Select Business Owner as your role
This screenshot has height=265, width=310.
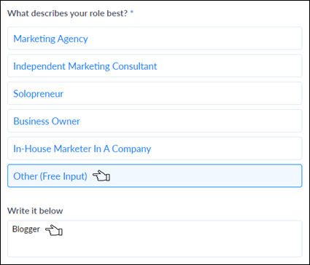[155, 121]
